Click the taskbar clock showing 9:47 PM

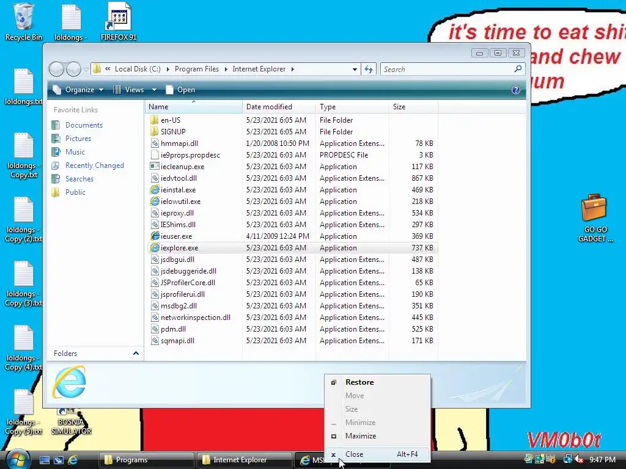click(x=602, y=460)
